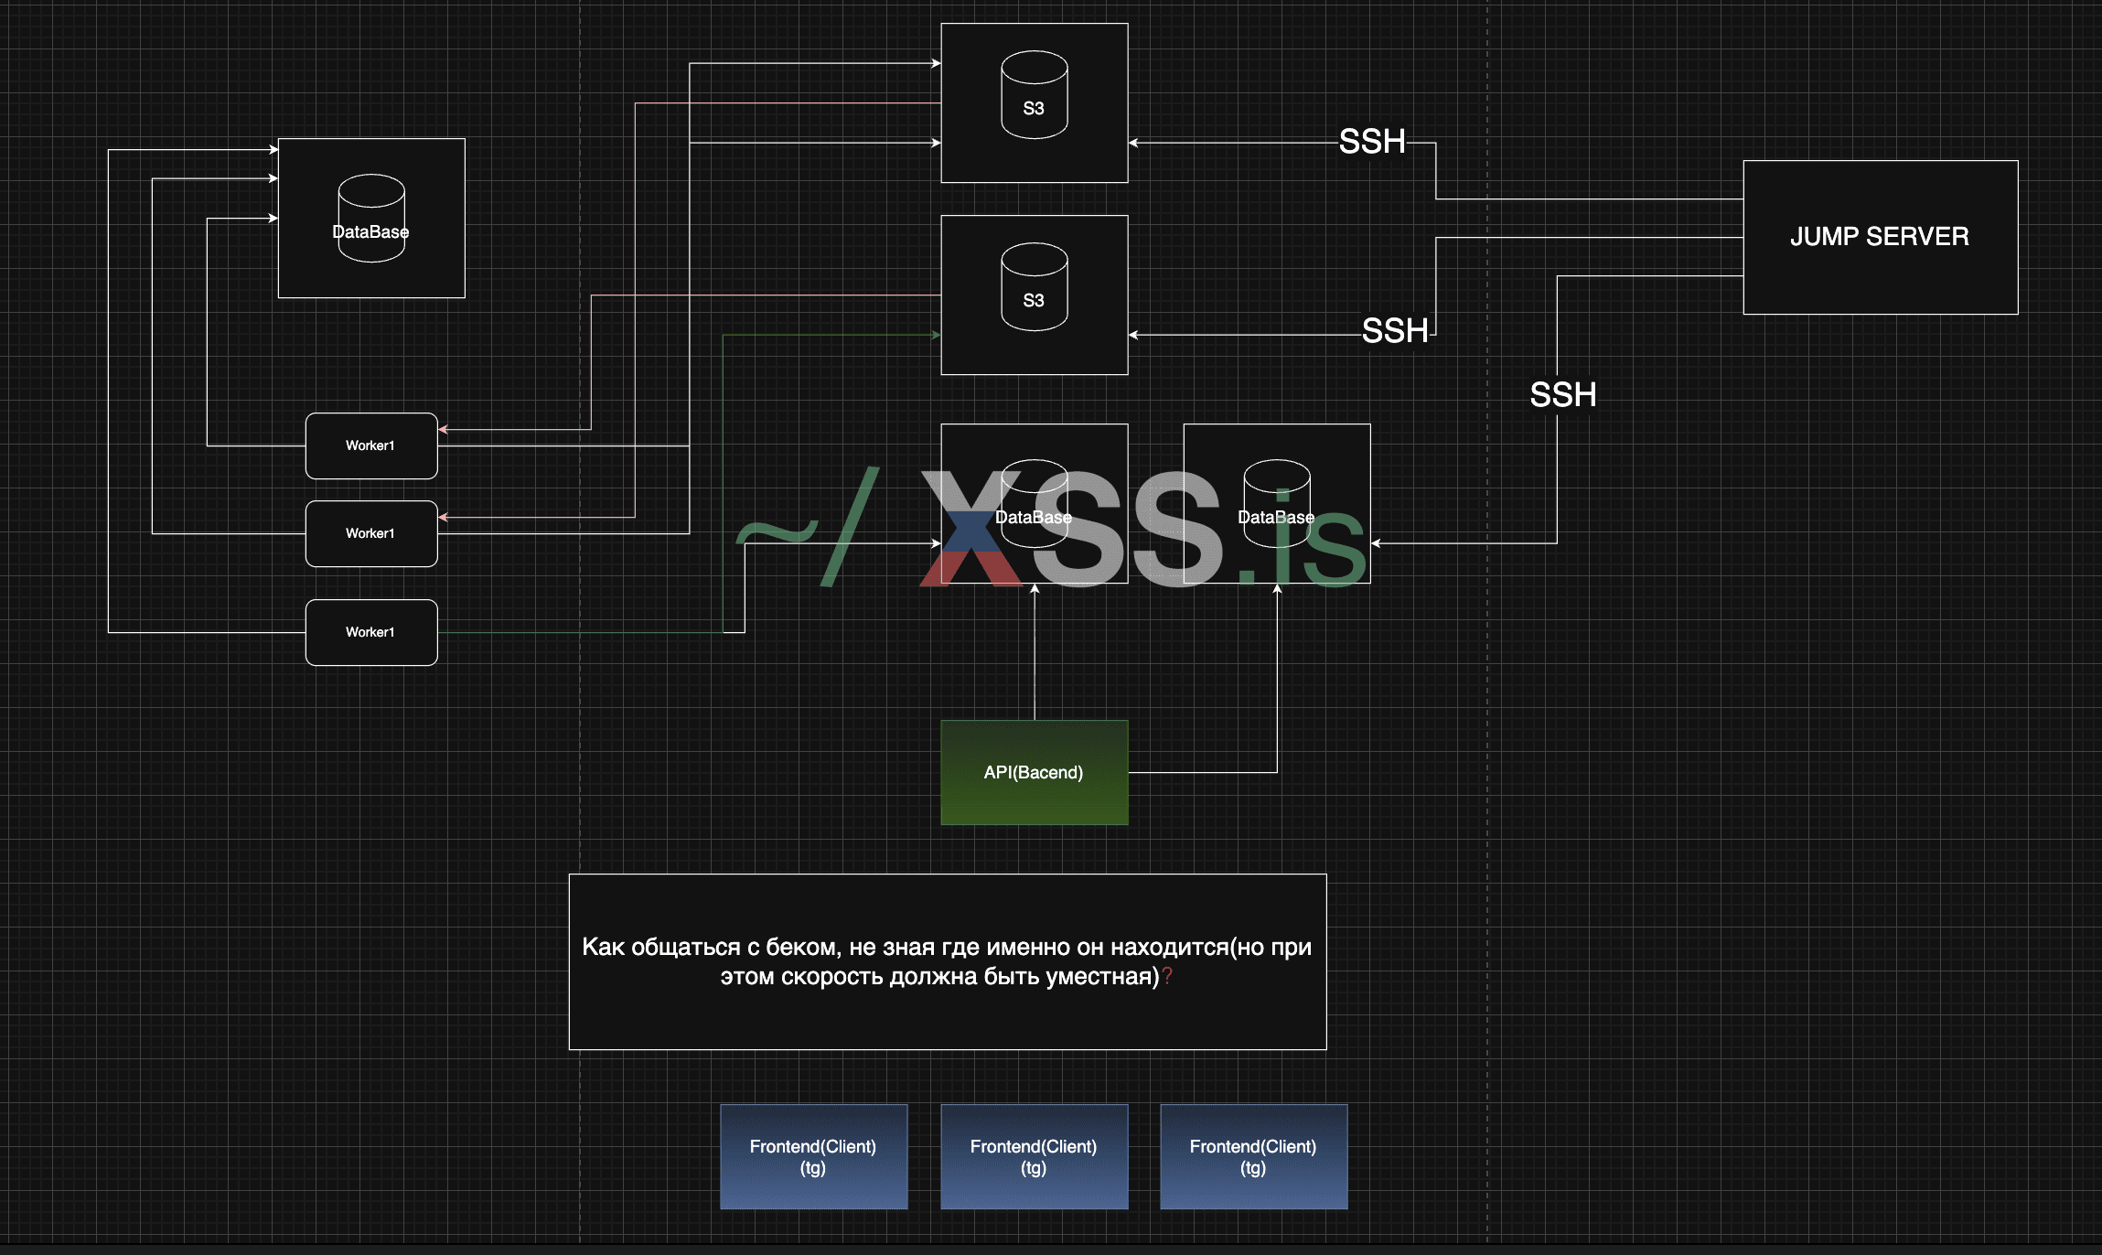
Task: Click the red question mark in text box
Action: [x=1167, y=976]
